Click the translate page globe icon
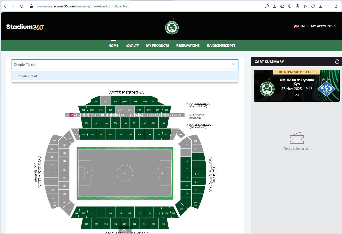 coord(298,6)
